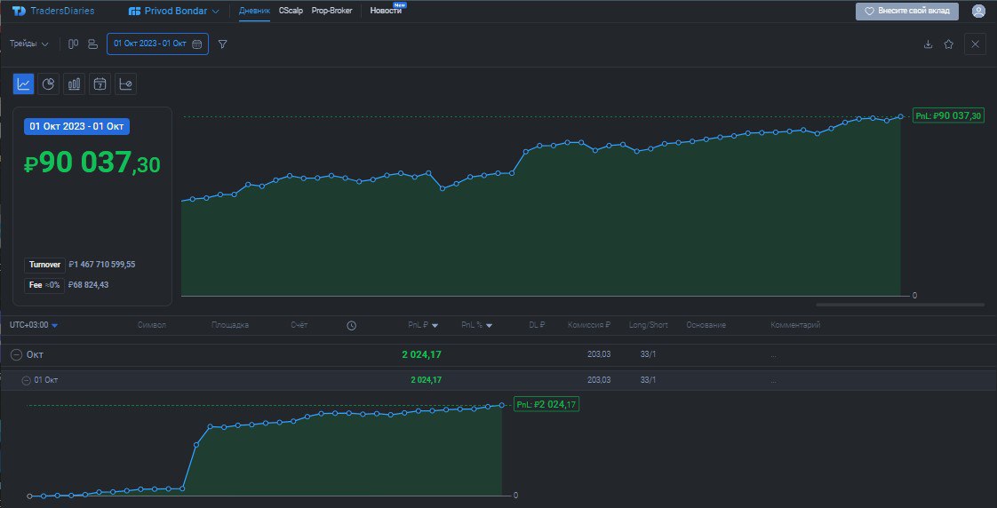Image resolution: width=997 pixels, height=508 pixels.
Task: Open the Prop-Broker tab
Action: pos(332,11)
